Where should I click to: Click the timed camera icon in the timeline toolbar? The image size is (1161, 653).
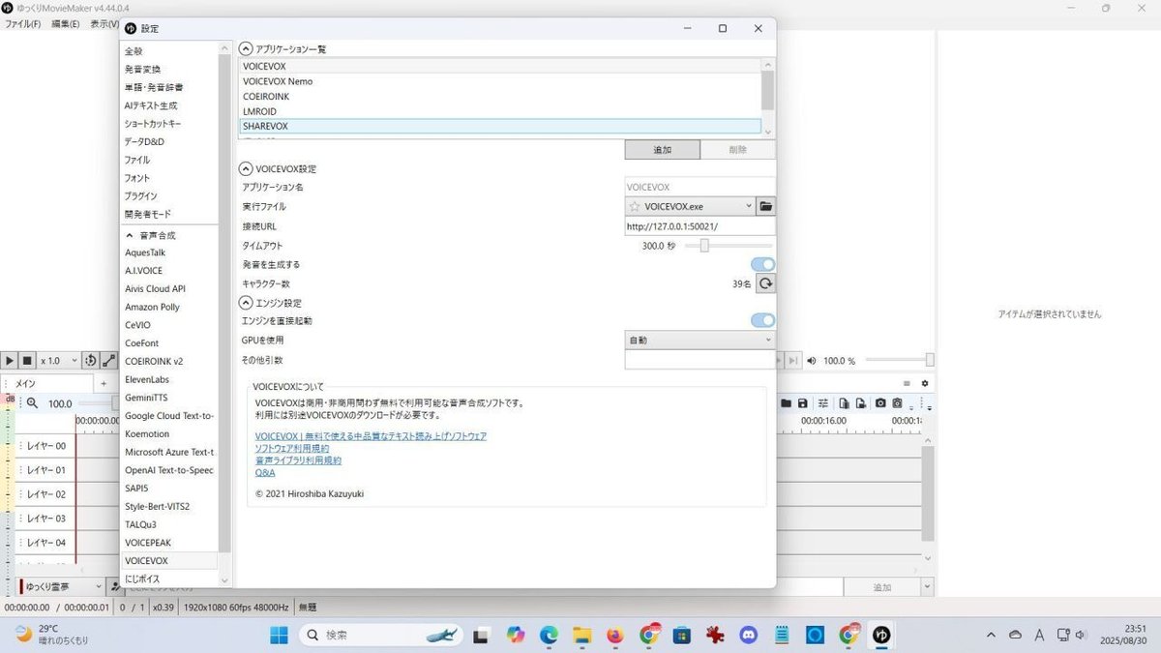coord(897,403)
